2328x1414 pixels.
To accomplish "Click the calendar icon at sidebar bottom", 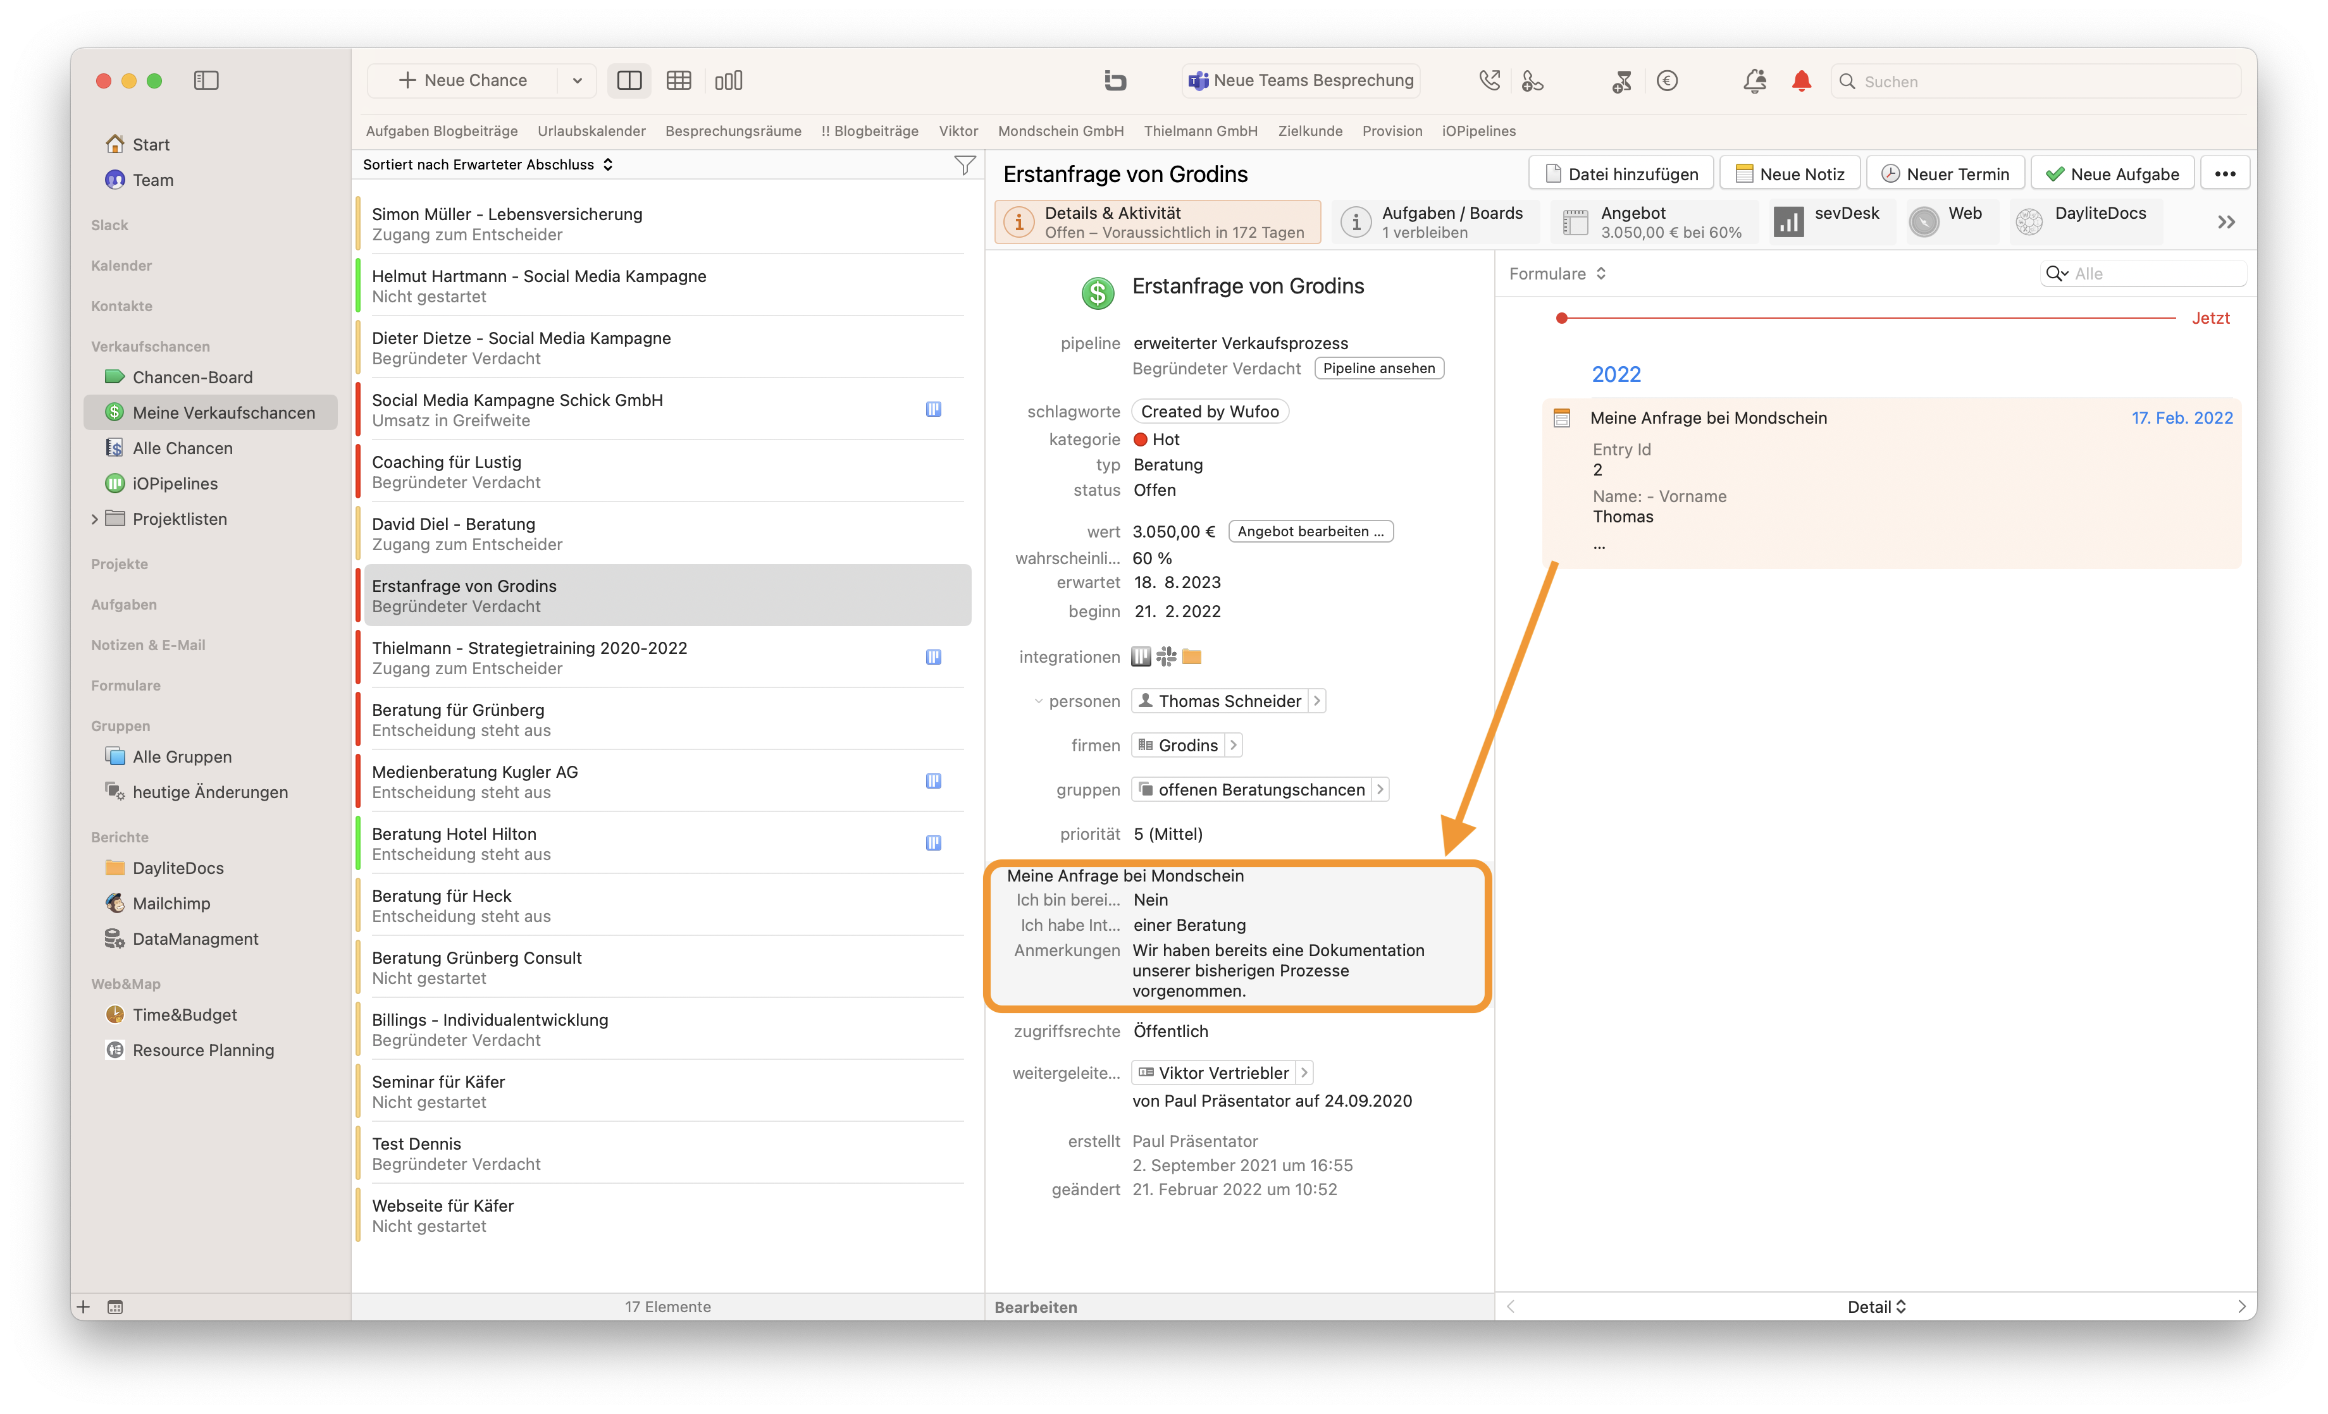I will (115, 1306).
